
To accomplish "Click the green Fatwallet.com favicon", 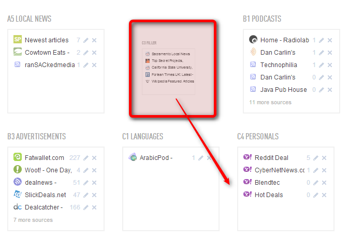I will 18,157.
